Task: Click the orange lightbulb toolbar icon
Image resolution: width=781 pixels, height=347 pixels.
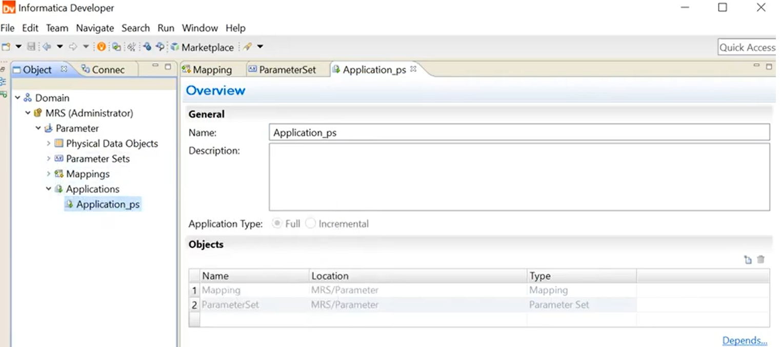Action: pyautogui.click(x=102, y=47)
